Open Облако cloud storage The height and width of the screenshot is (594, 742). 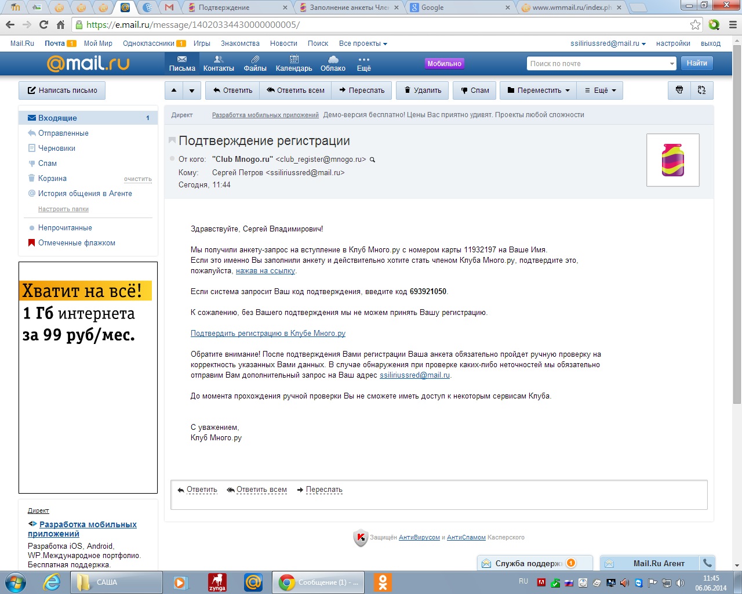point(333,64)
